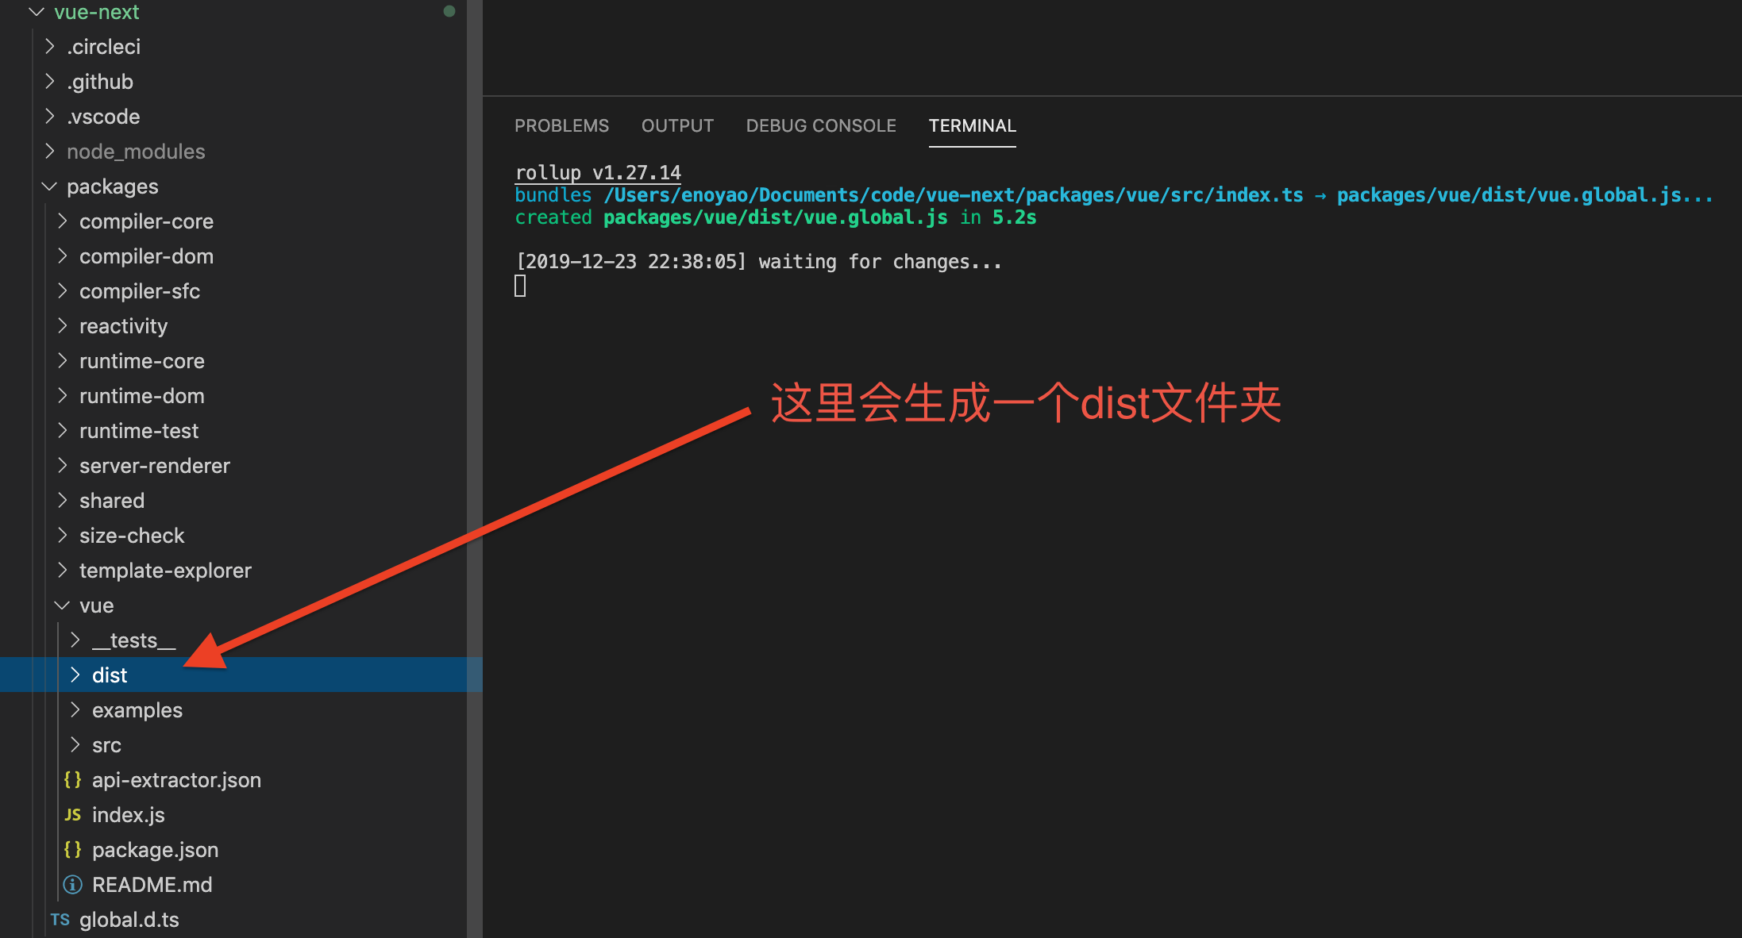Click the terminal cursor input area
Viewport: 1742px width, 938px height.
click(x=520, y=286)
